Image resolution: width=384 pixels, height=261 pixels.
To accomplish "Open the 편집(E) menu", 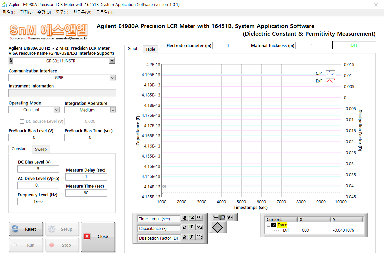I will tap(26, 12).
